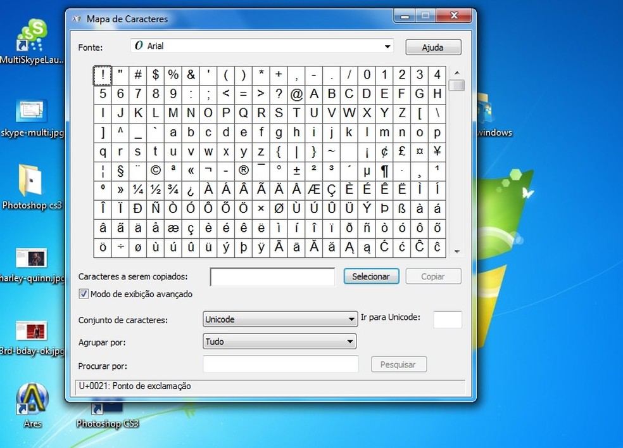
Task: Select the plus-minus ± character
Action: 296,171
